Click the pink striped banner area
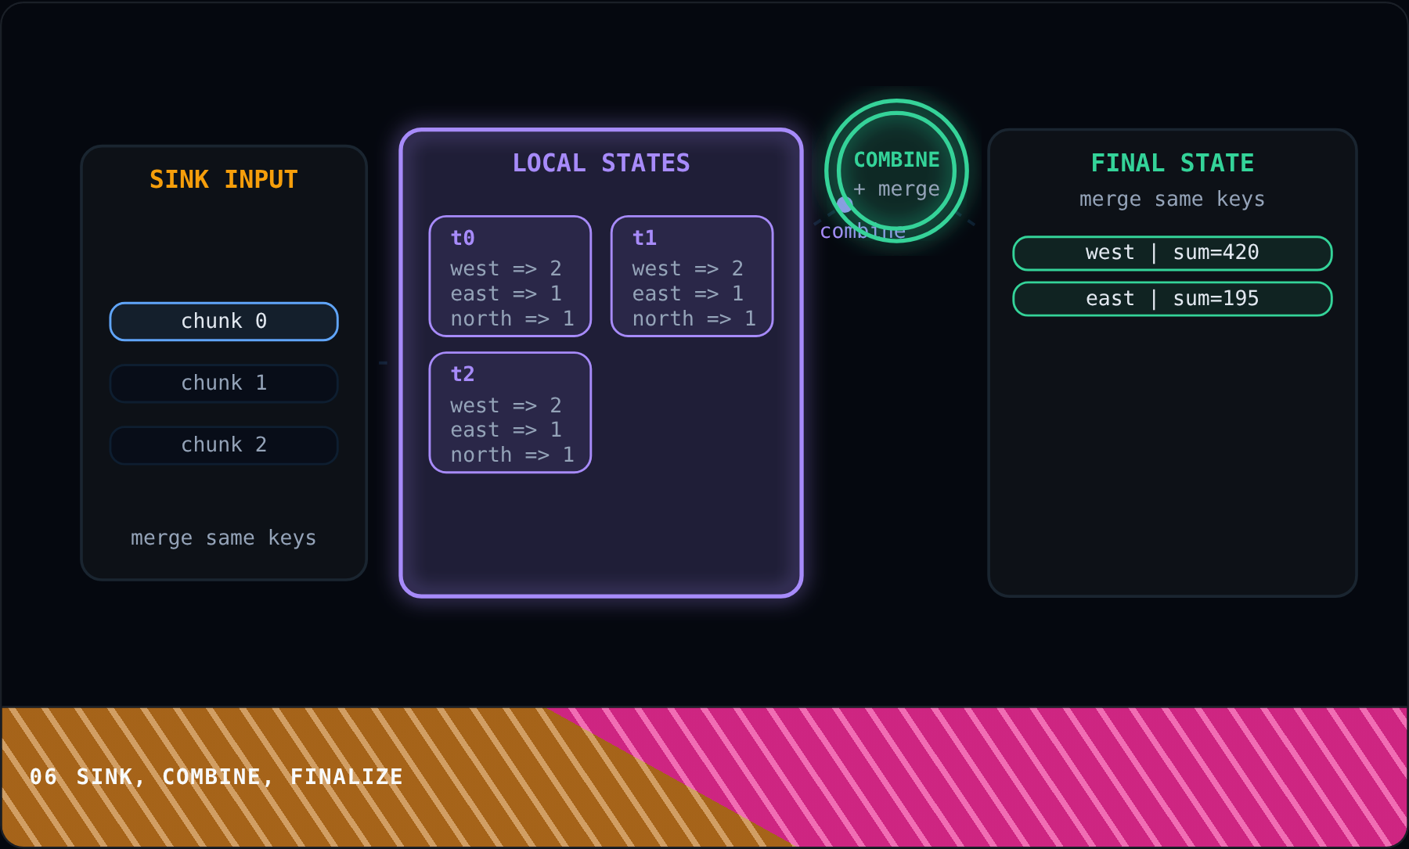Viewport: 1409px width, 849px height. pyautogui.click(x=1096, y=777)
